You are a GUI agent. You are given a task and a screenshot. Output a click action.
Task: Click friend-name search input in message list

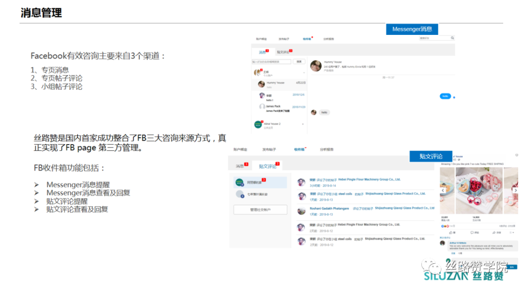[272, 62]
